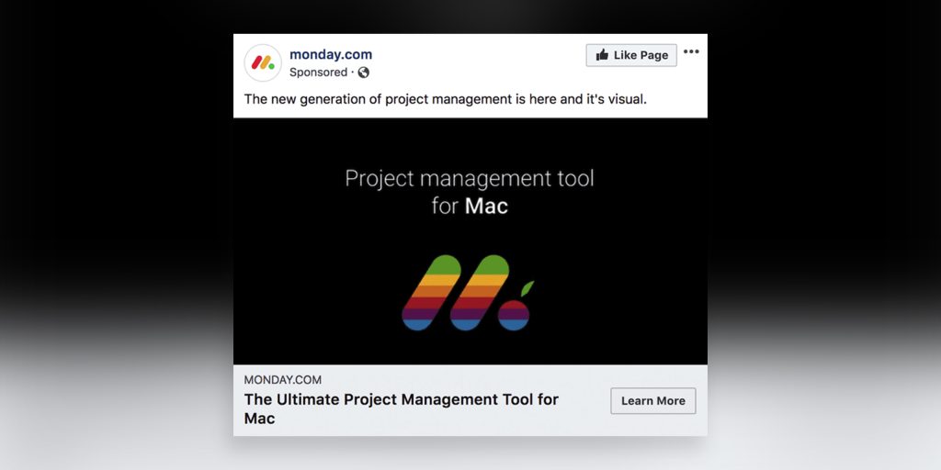Click the black ad image area

pyautogui.click(x=470, y=241)
